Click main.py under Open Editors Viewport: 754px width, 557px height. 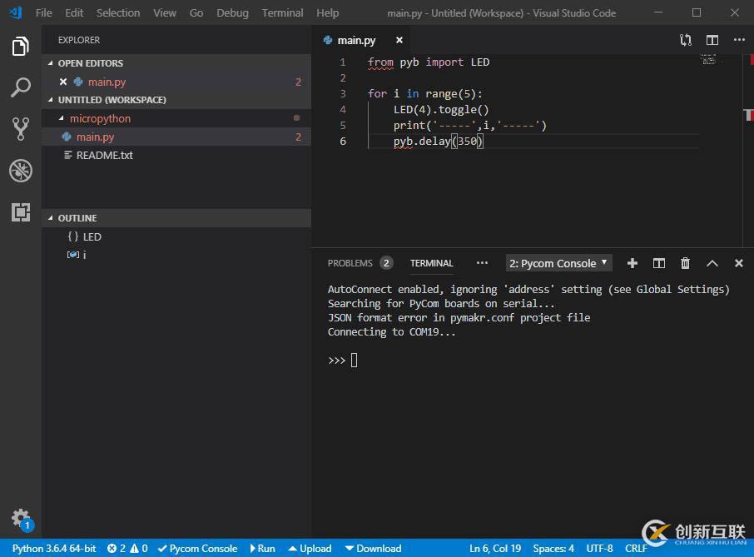click(176, 82)
